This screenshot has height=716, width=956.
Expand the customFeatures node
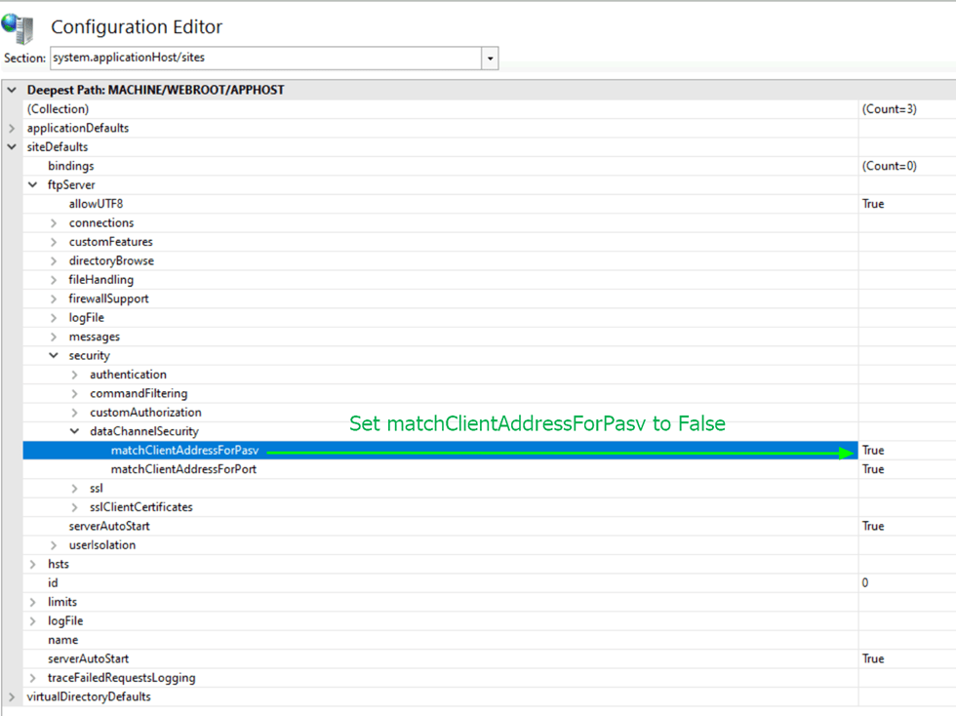click(x=54, y=242)
